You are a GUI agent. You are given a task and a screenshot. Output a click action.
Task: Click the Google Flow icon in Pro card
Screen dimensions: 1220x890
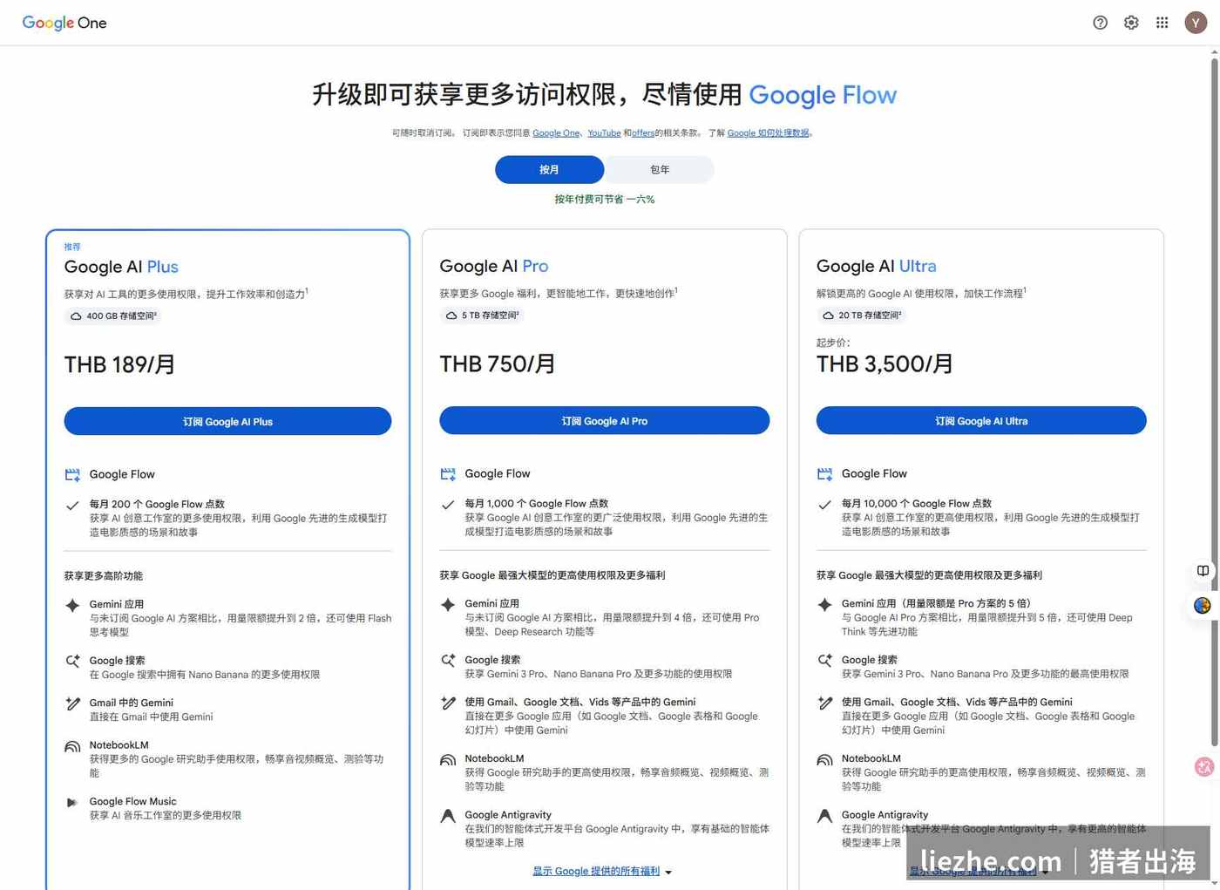pyautogui.click(x=448, y=473)
